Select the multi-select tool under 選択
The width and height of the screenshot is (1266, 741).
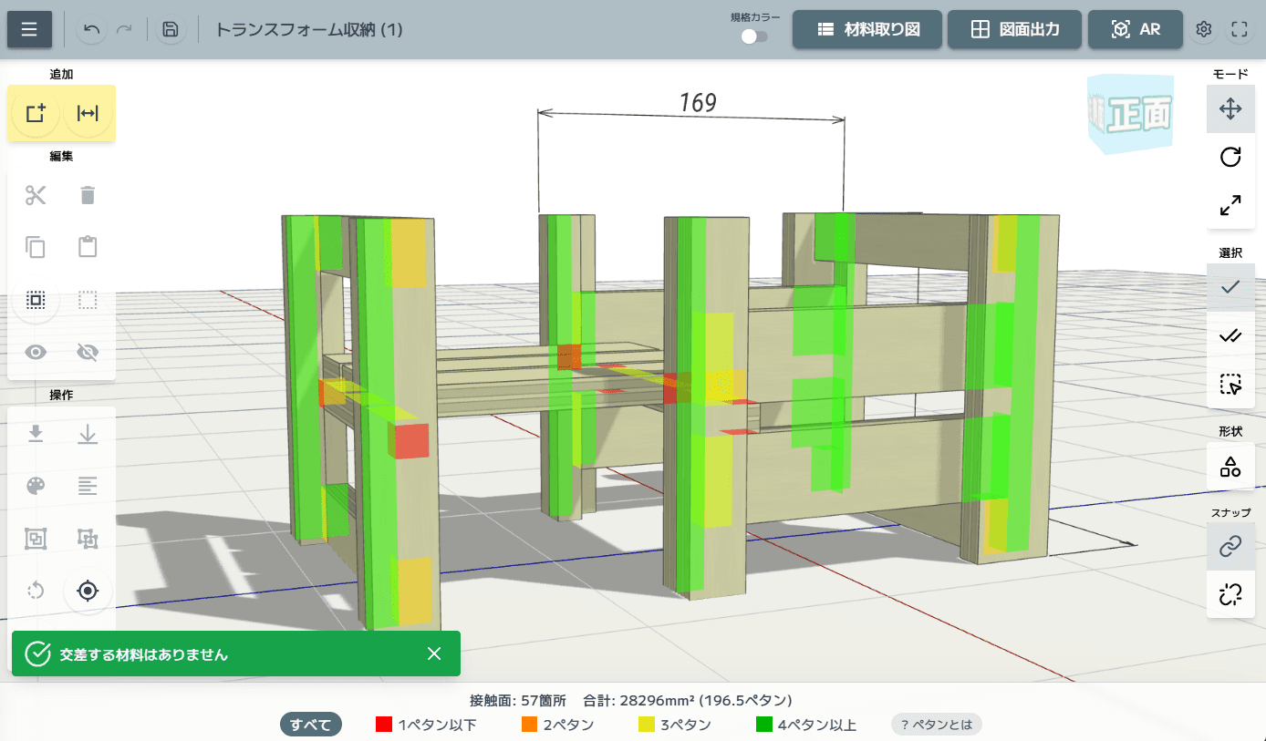point(1230,335)
